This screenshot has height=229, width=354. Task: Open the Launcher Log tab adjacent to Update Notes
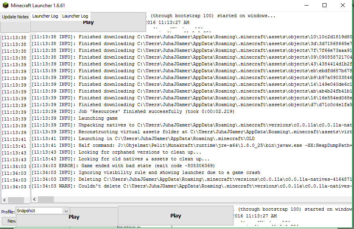[x=45, y=16]
